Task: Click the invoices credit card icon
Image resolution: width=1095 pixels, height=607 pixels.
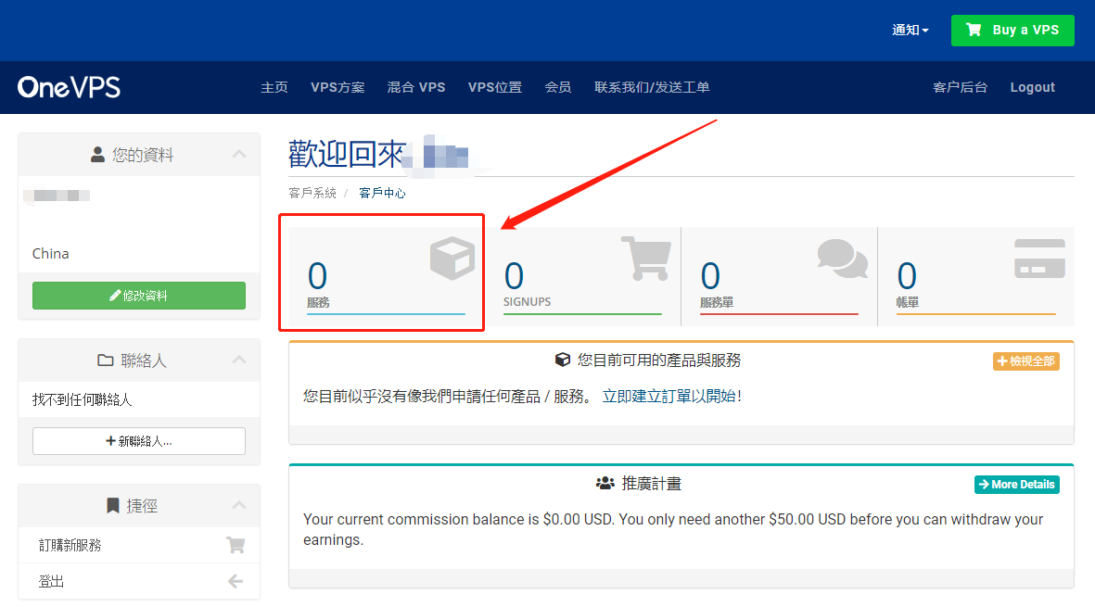Action: pyautogui.click(x=1039, y=259)
